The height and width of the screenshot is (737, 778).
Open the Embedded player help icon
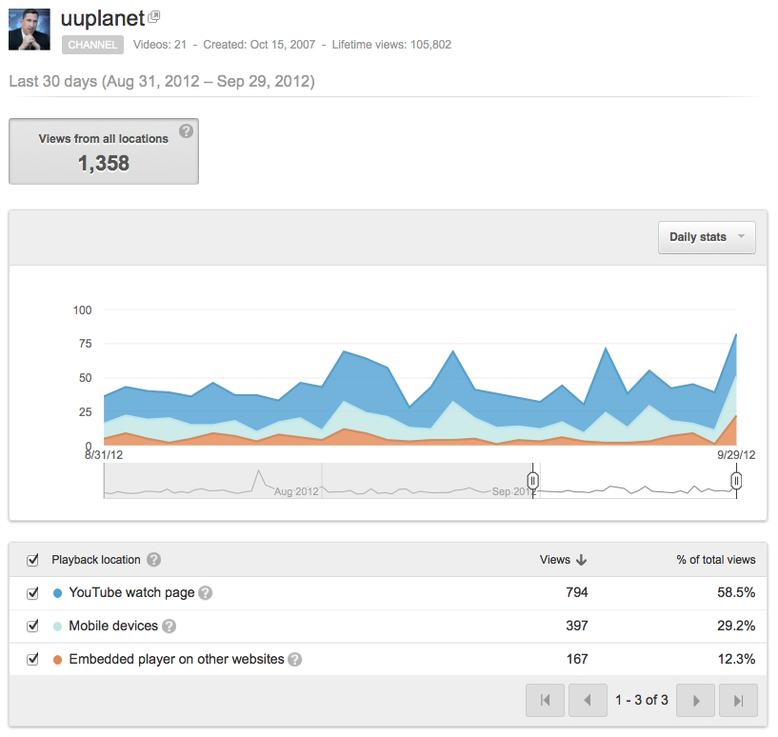pos(294,659)
